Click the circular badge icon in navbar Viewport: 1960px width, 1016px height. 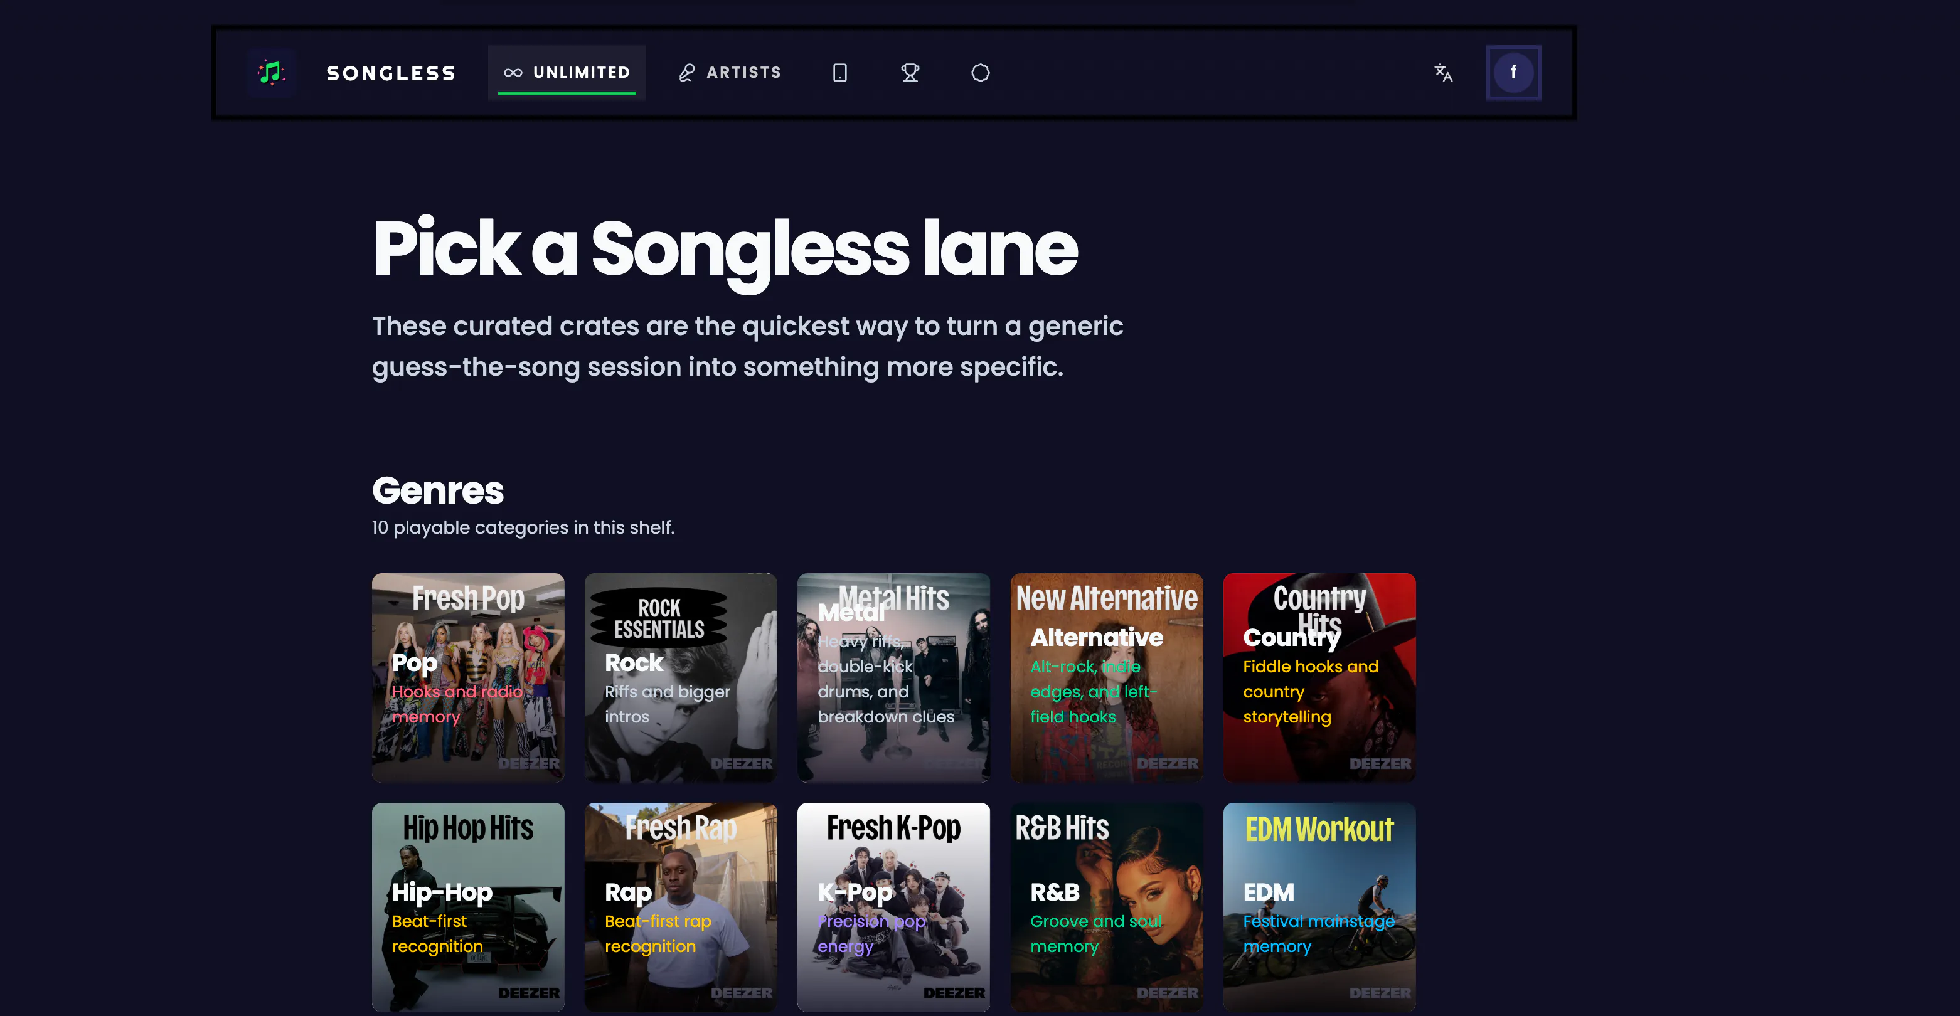[980, 73]
